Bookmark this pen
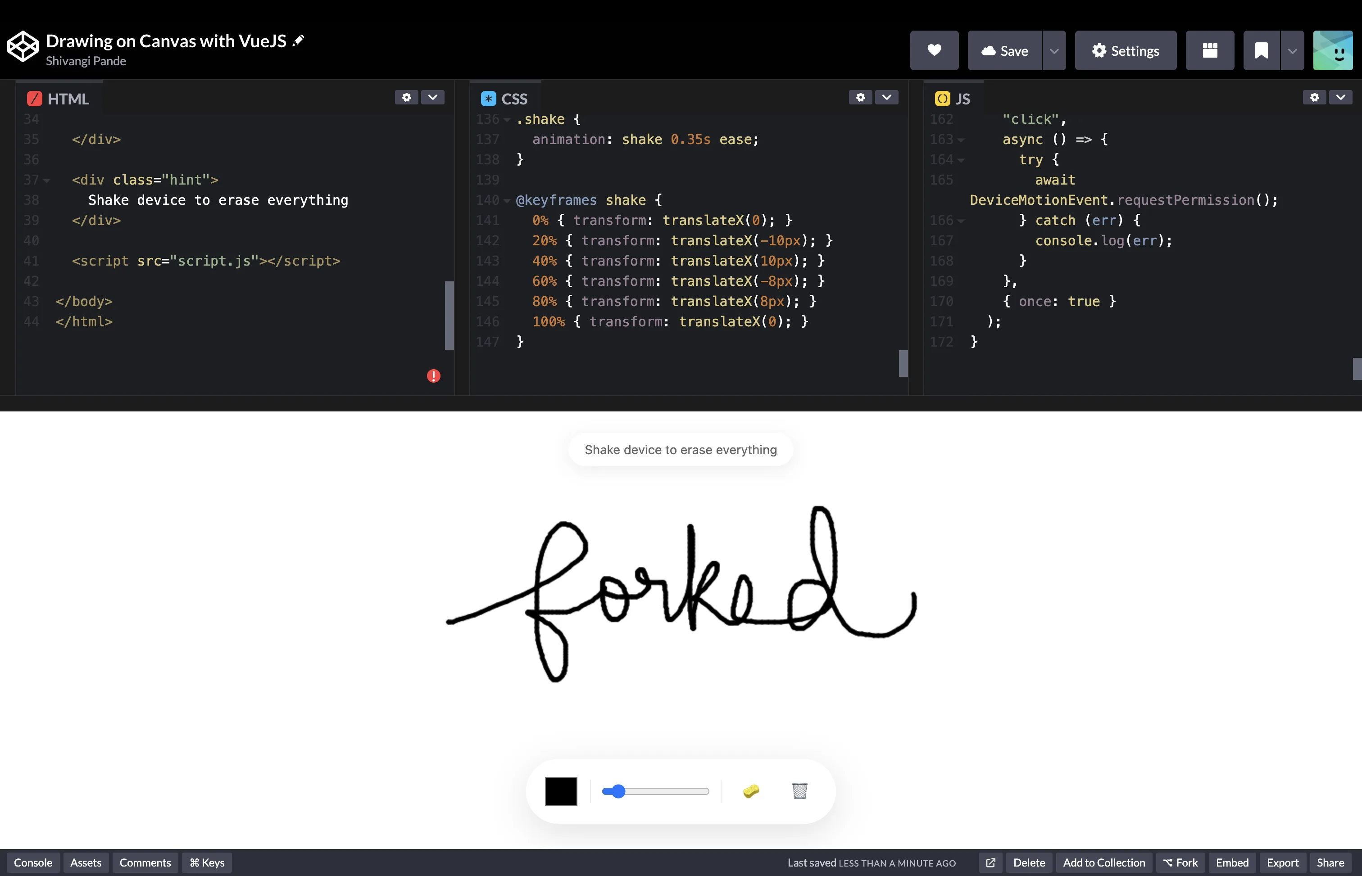The image size is (1362, 876). click(x=1261, y=50)
